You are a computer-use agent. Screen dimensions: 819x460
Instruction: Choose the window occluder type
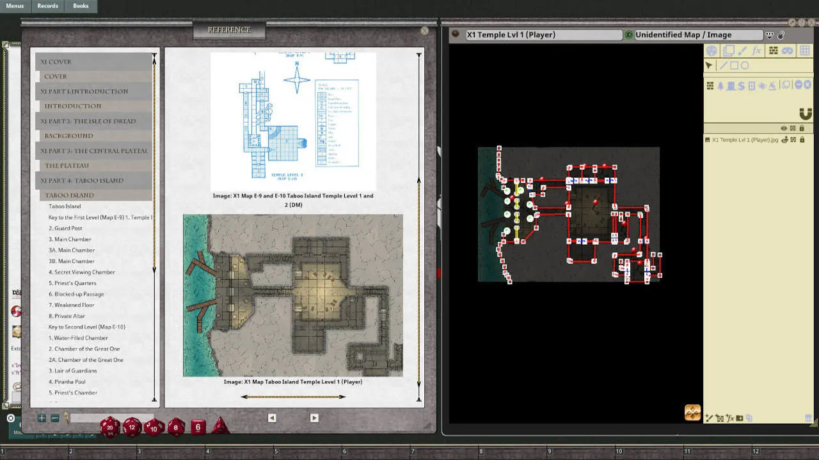pyautogui.click(x=752, y=86)
